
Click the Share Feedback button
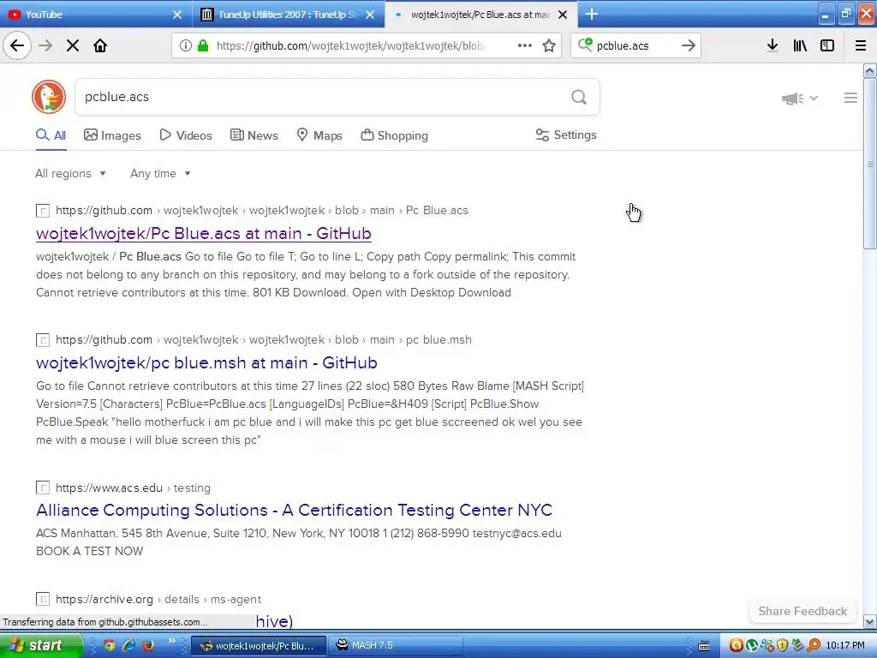click(x=802, y=611)
